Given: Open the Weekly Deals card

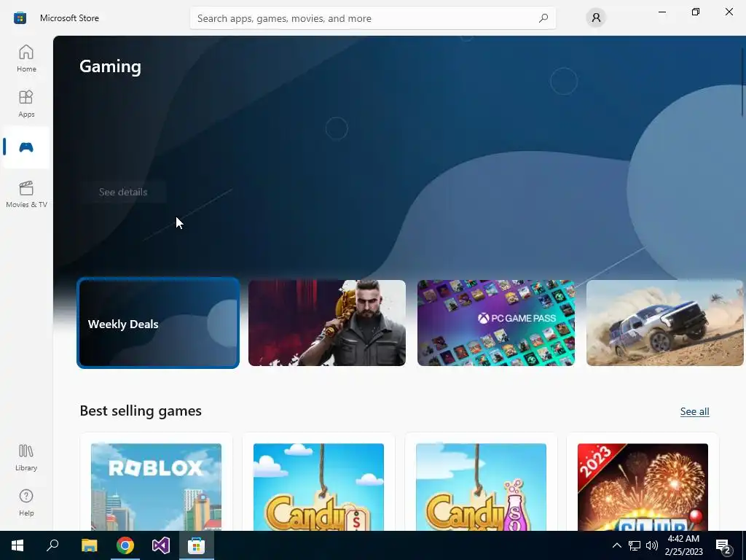Looking at the screenshot, I should 158,323.
